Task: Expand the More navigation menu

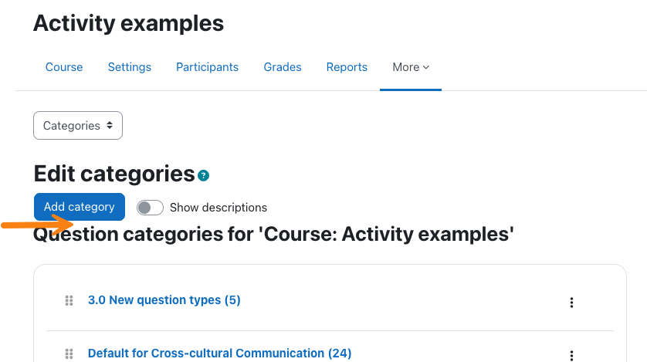Action: (411, 67)
